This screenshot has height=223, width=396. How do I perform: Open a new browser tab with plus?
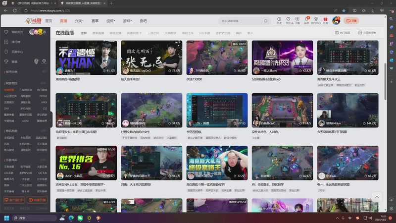[x=111, y=3]
